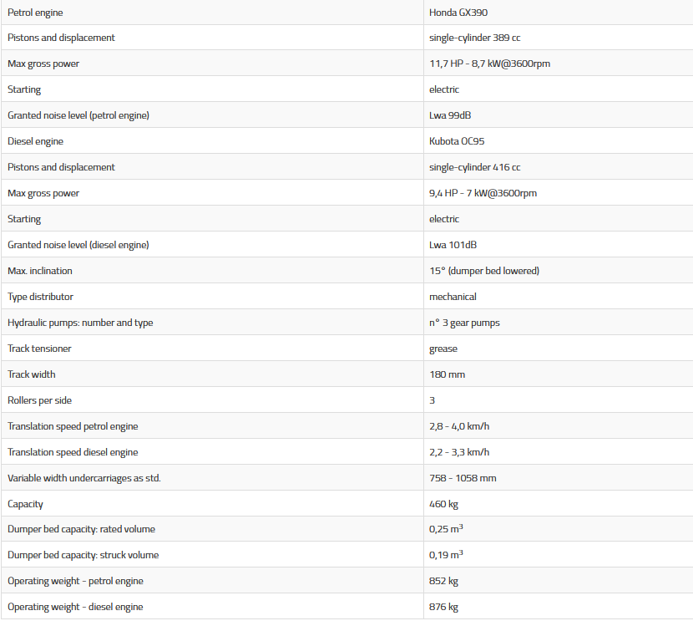
Task: Select the Petrol engine row label
Action: (x=35, y=13)
